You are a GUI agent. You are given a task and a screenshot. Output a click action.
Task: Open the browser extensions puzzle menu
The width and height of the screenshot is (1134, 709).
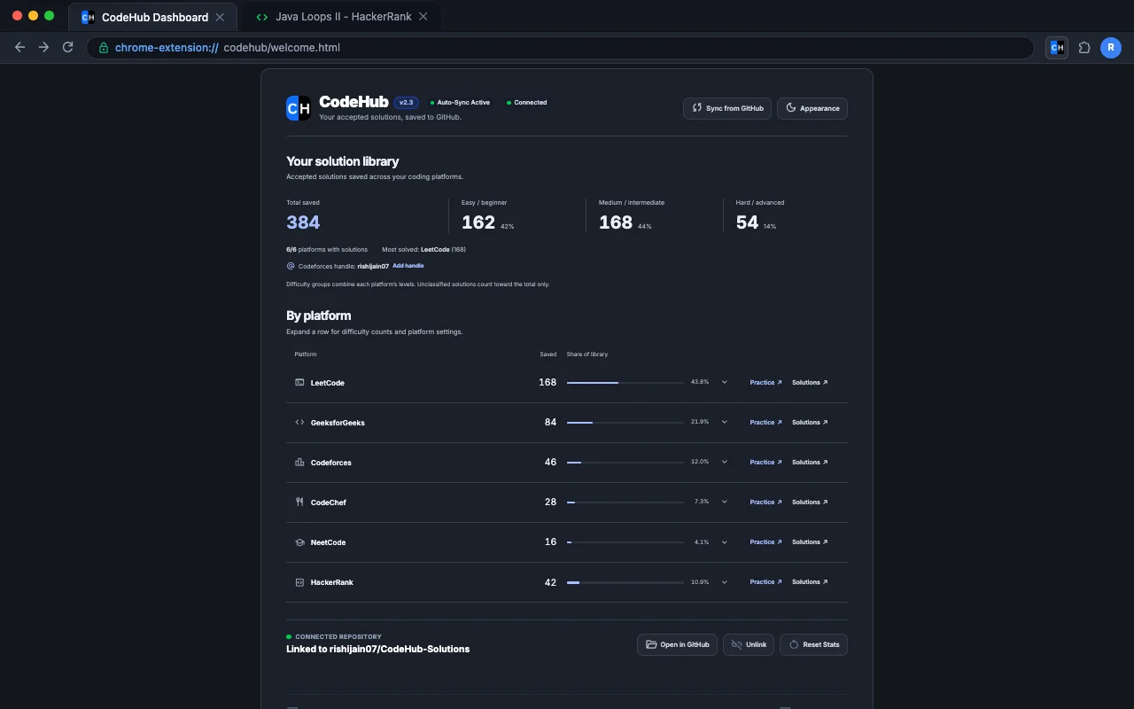pos(1084,48)
